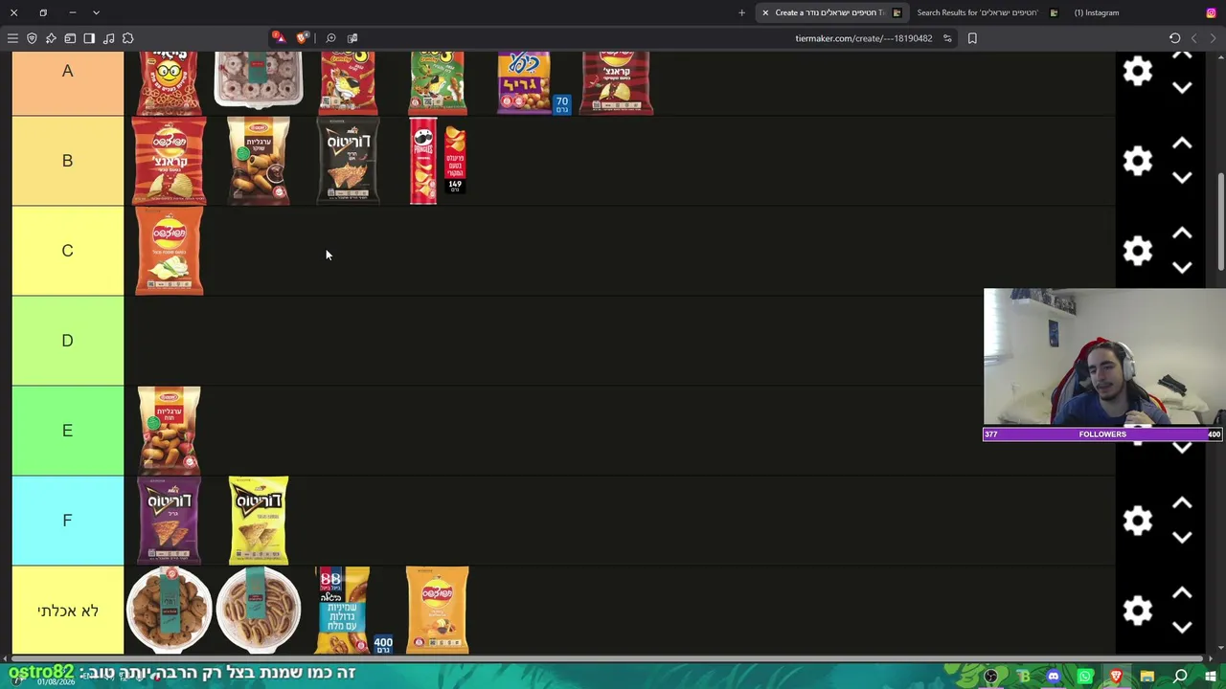Image resolution: width=1226 pixels, height=689 pixels.
Task: Open the Brave Wallet icon
Action: click(70, 38)
